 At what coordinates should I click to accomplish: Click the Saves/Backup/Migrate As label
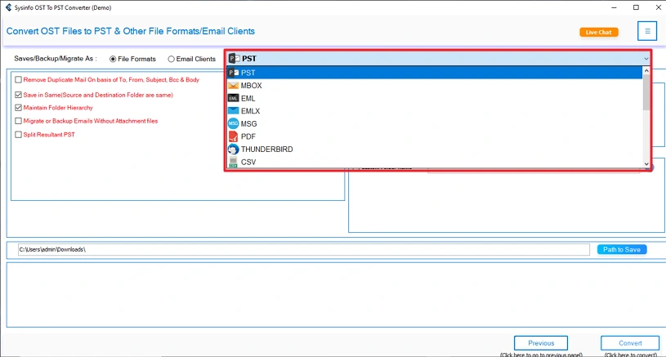pos(56,59)
